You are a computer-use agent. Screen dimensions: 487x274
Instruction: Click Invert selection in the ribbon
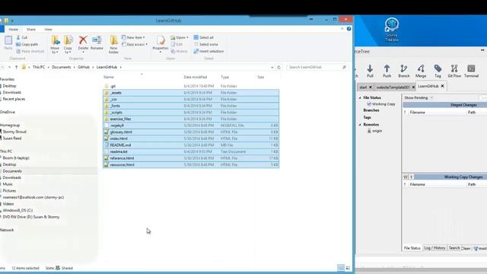[208, 51]
